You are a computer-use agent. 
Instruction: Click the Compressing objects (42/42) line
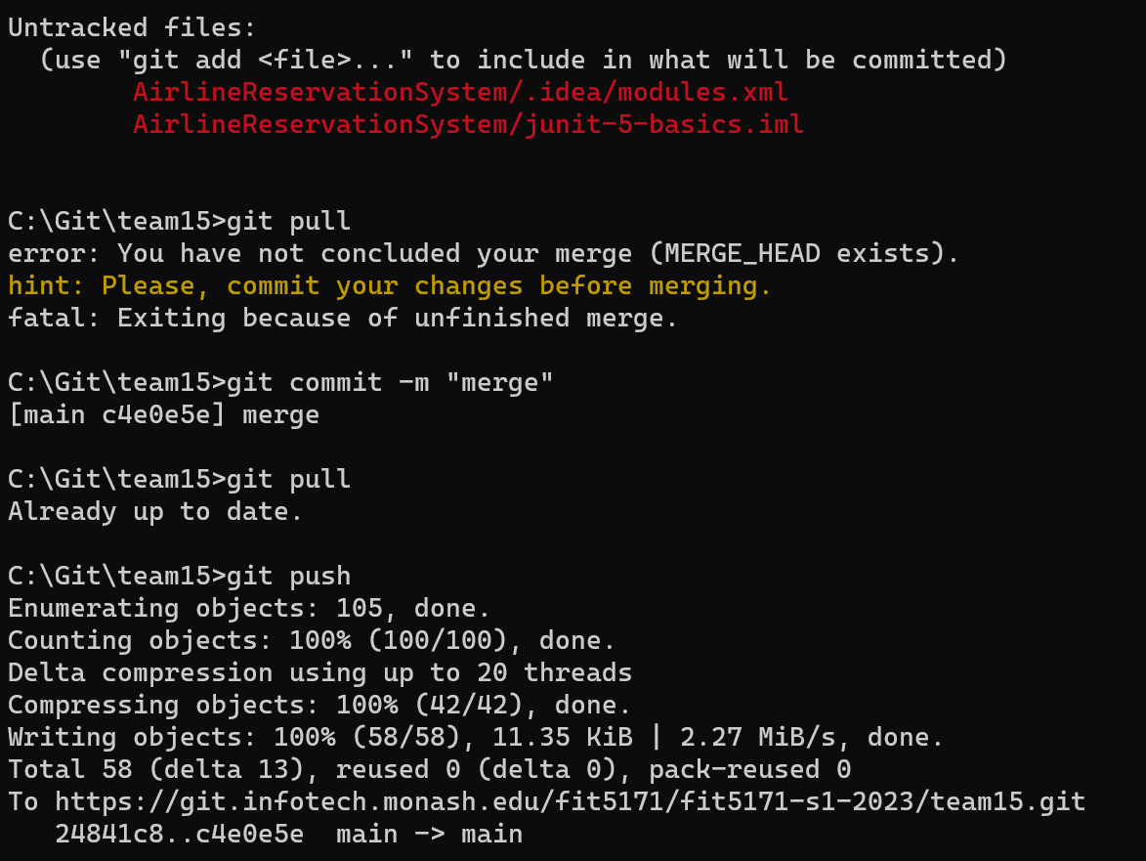point(319,705)
